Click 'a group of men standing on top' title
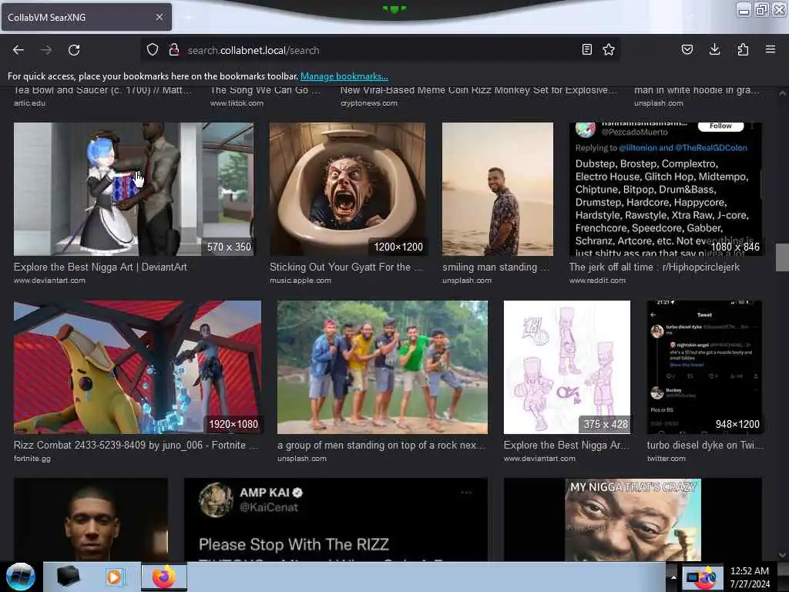This screenshot has width=789, height=592. point(381,445)
